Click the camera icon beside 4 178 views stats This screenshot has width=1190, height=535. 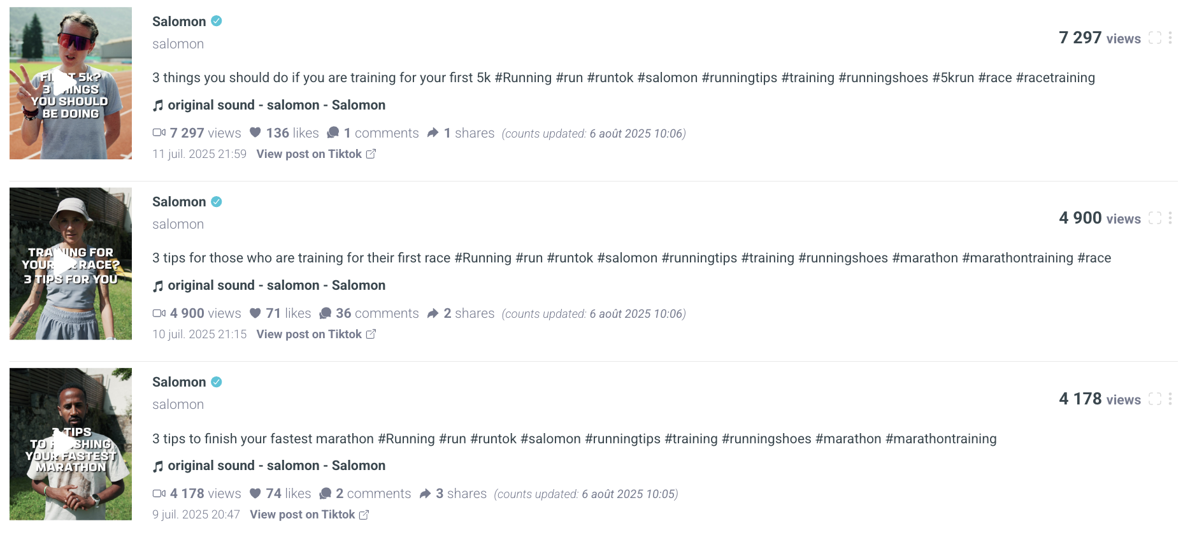click(159, 493)
